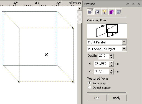Click the Apply button

pyautogui.click(x=117, y=98)
